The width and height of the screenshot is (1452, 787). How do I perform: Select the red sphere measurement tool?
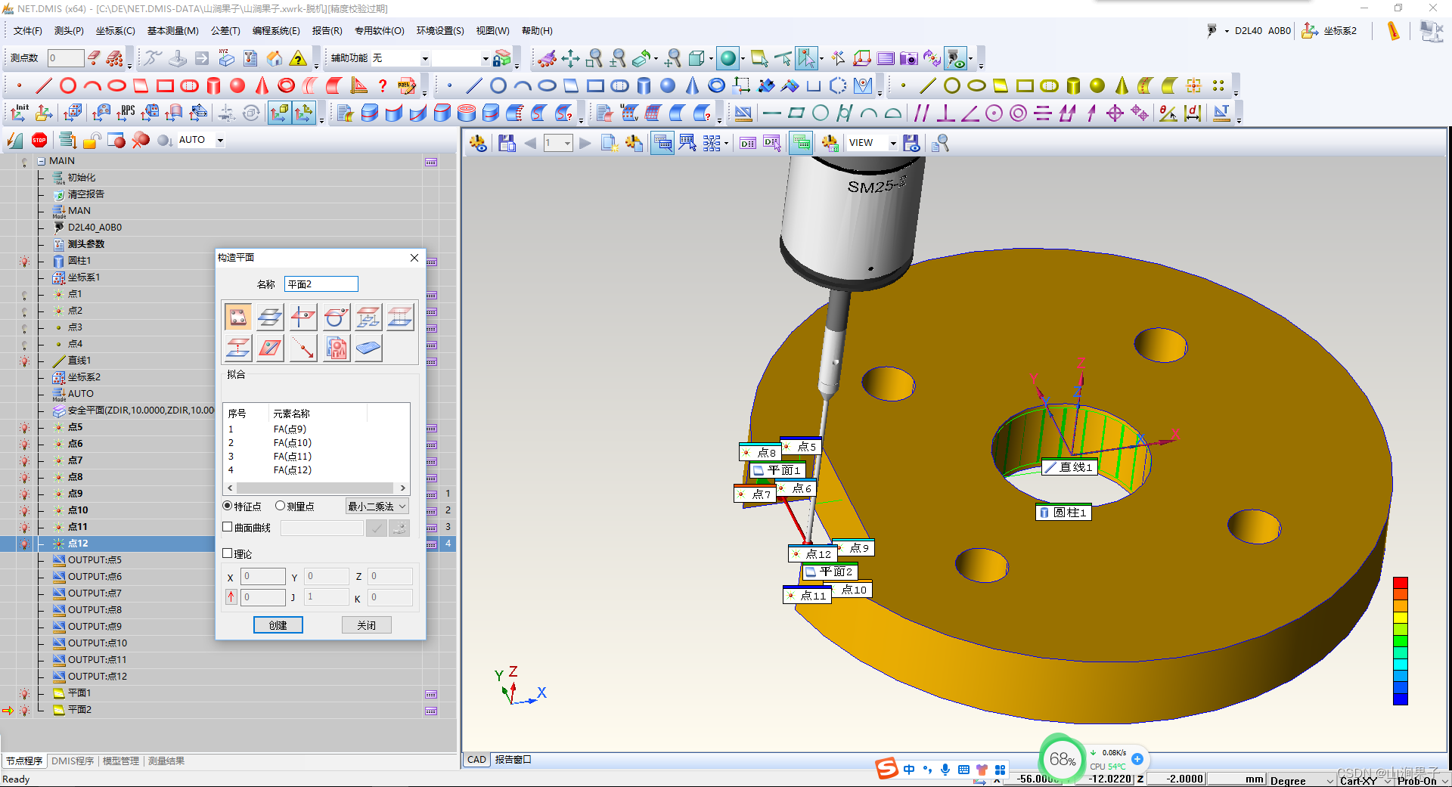(x=237, y=85)
